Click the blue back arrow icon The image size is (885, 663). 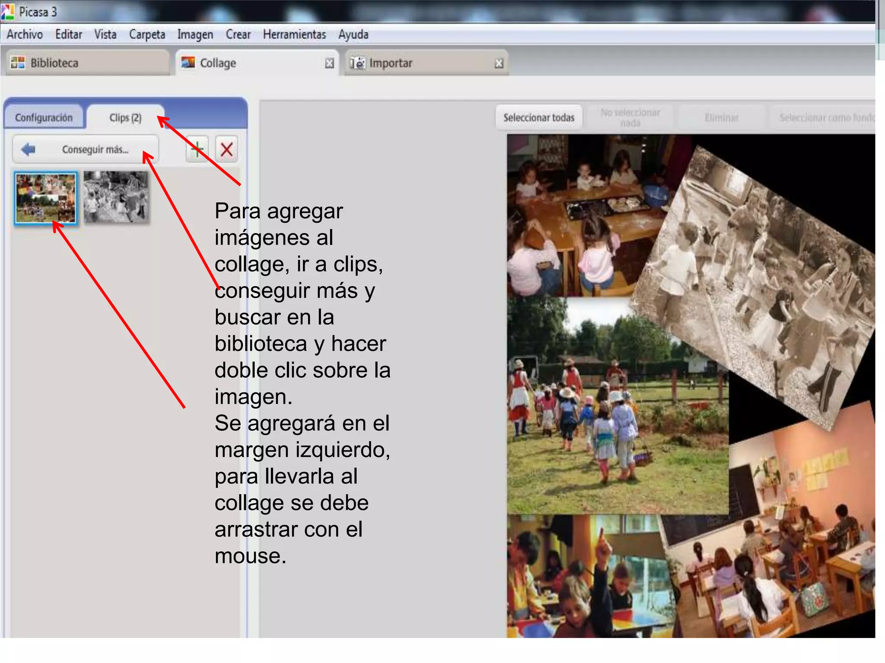tap(29, 149)
